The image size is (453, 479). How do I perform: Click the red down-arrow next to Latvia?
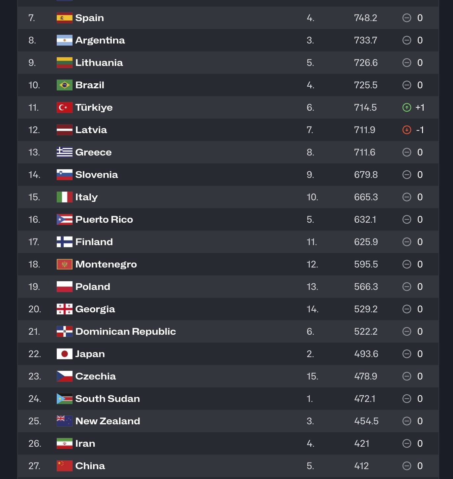pos(407,130)
